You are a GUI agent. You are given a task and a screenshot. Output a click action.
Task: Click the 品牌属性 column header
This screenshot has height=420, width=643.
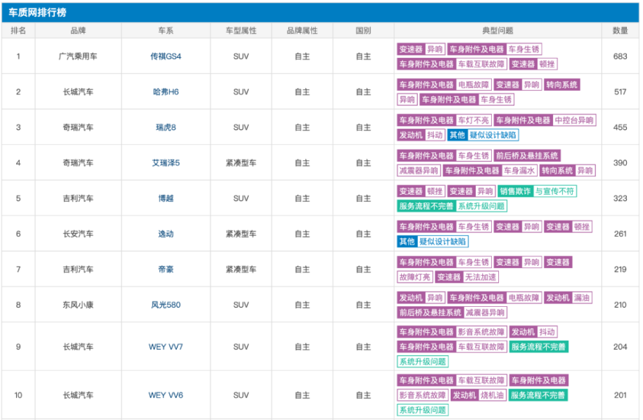click(302, 30)
